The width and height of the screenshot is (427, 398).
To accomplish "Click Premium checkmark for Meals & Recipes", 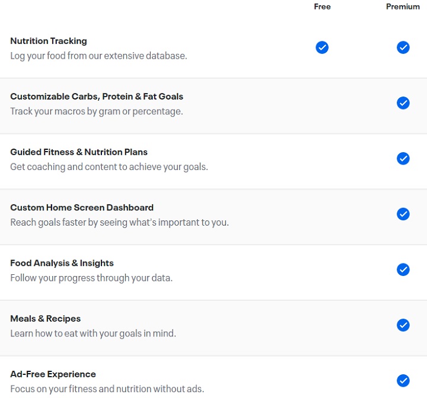I will [x=403, y=325].
